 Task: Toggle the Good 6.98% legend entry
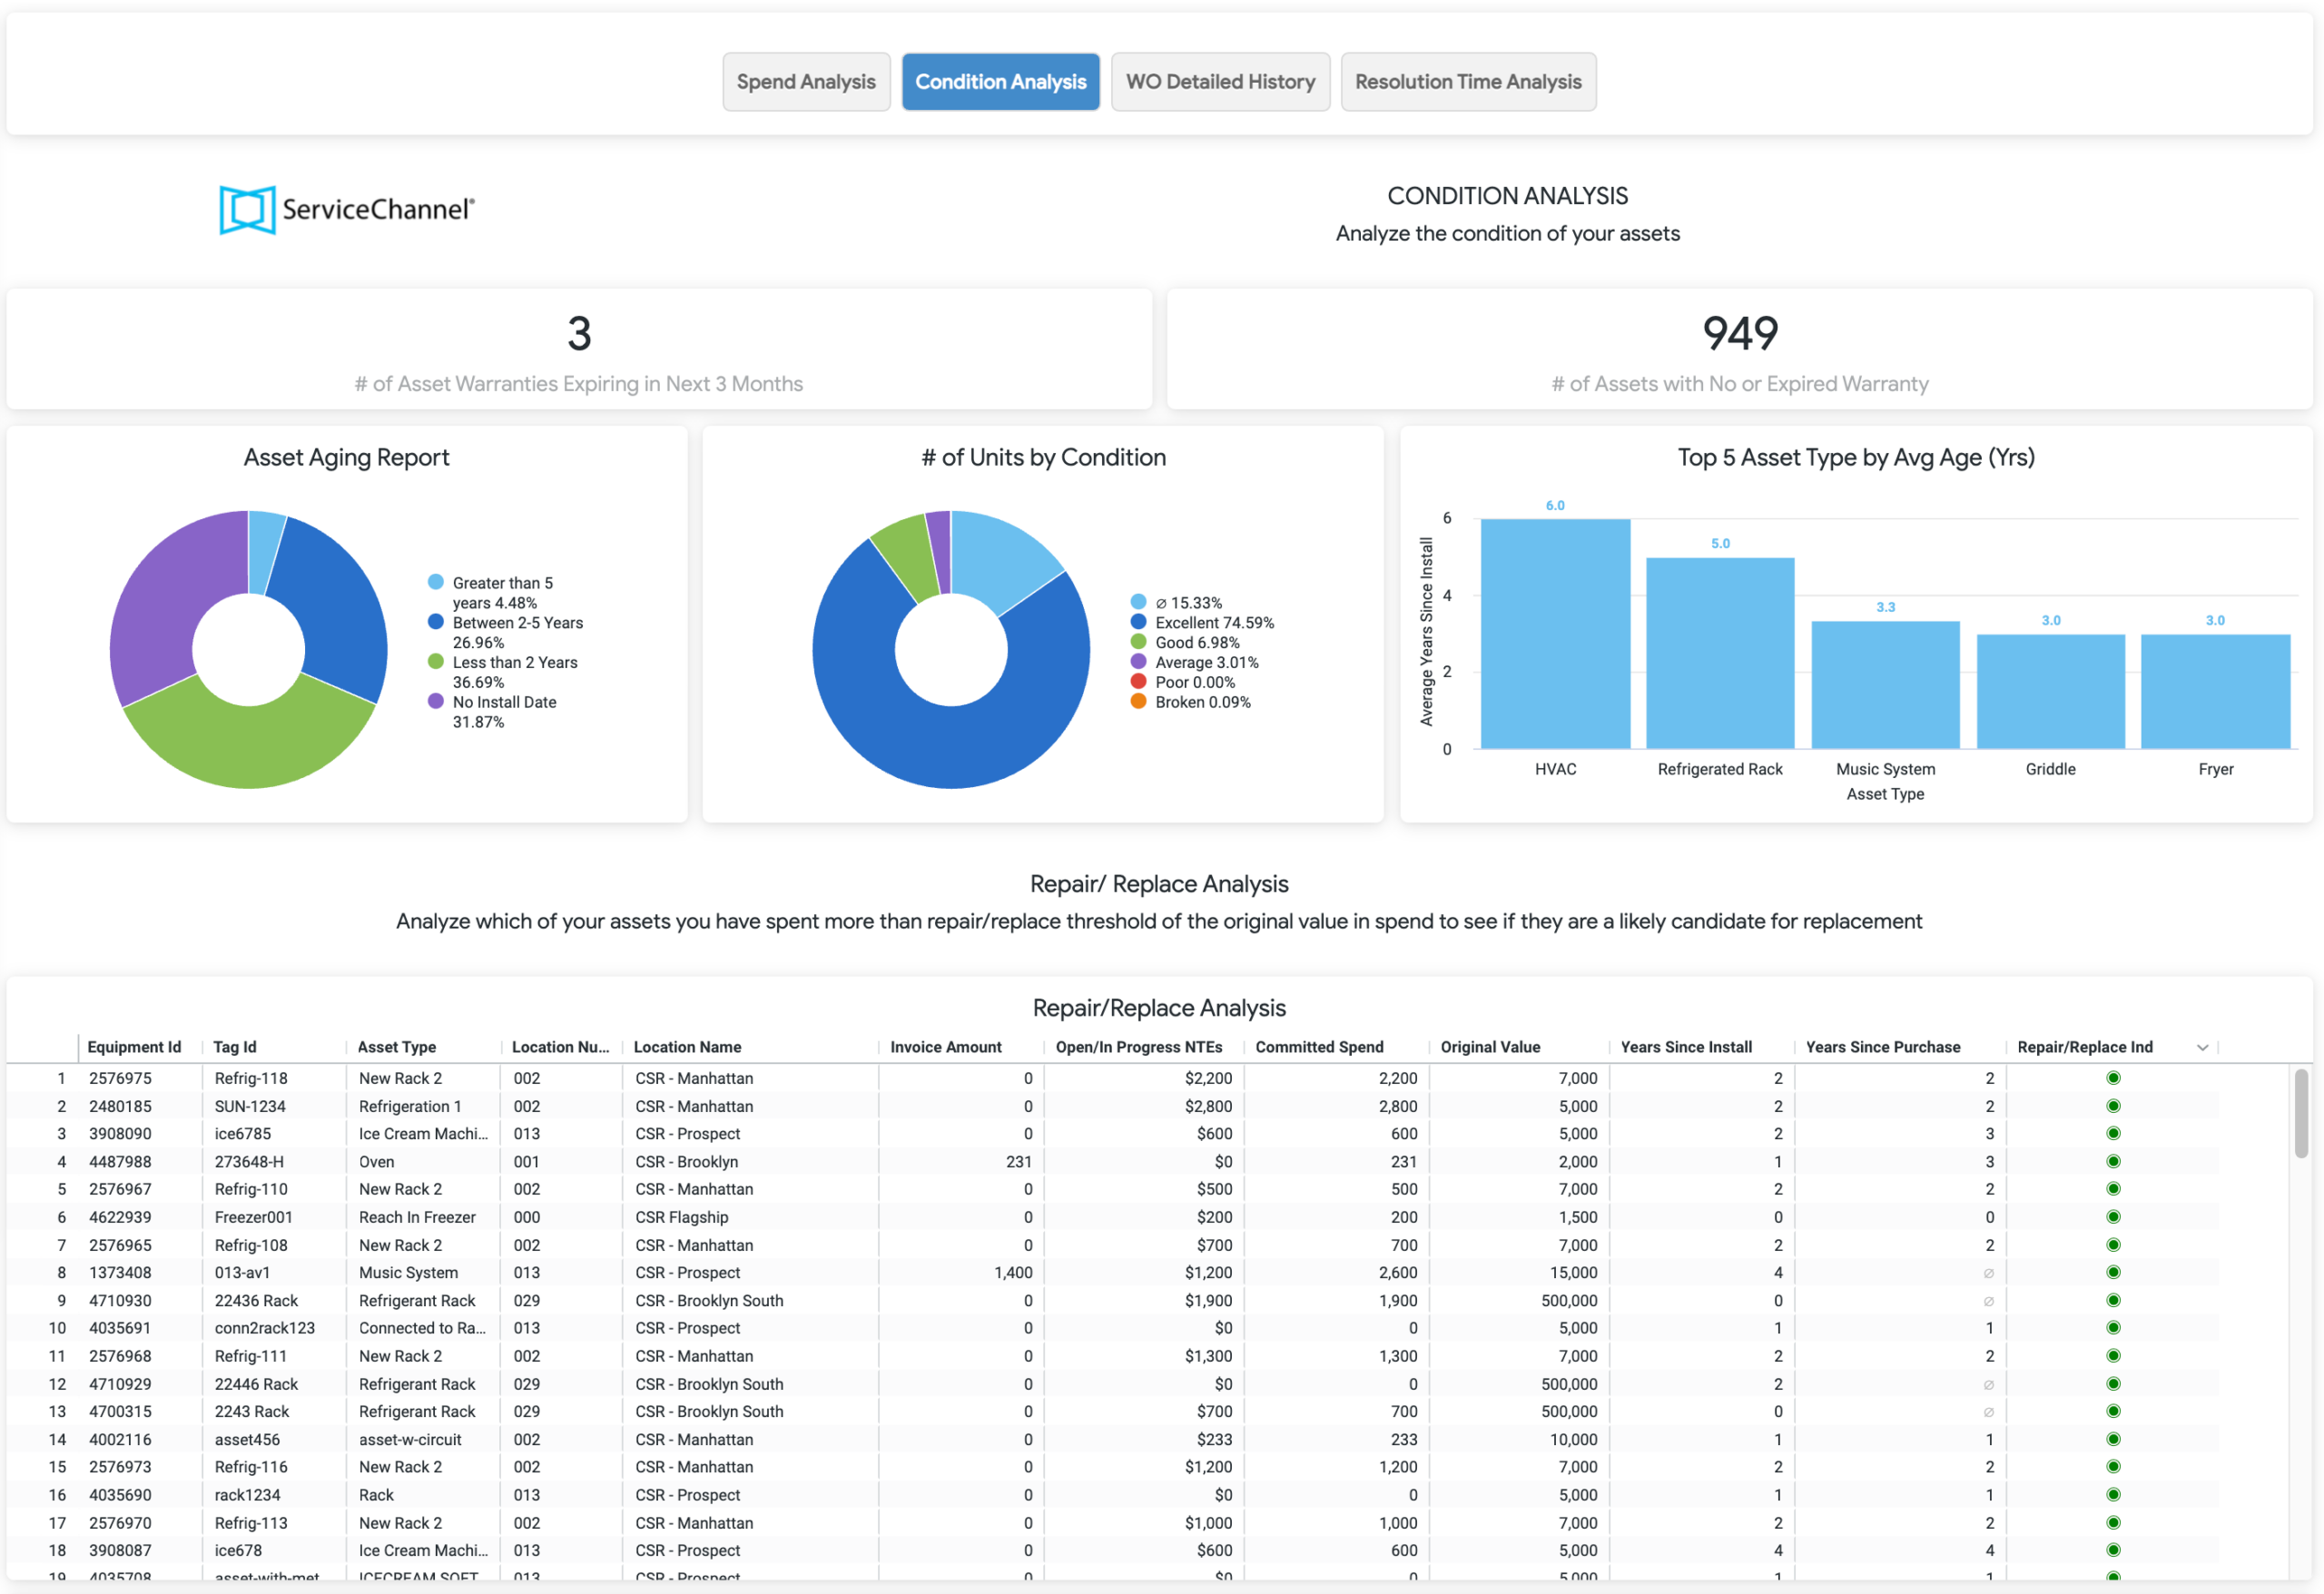1185,642
